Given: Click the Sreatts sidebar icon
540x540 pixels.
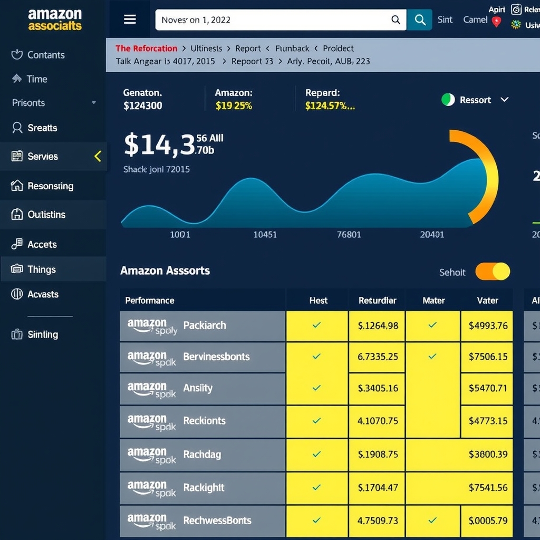Looking at the screenshot, I should pos(17,128).
